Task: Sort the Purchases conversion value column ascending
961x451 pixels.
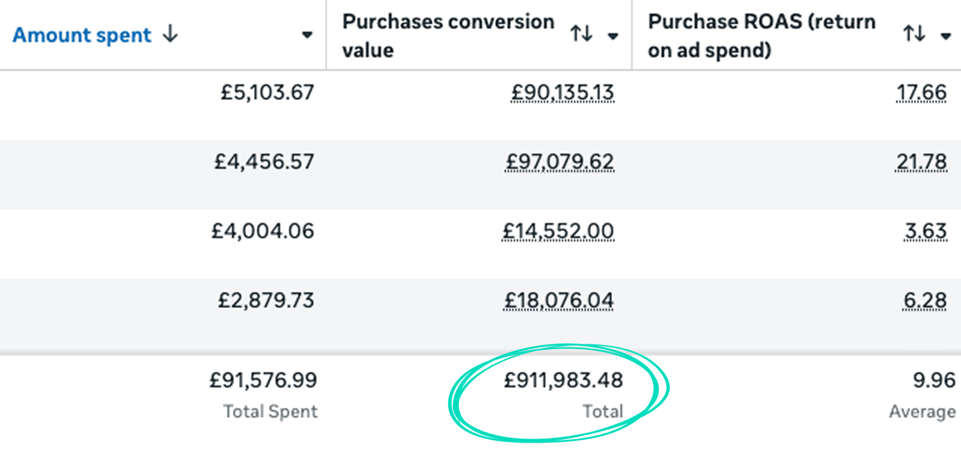Action: [x=582, y=34]
